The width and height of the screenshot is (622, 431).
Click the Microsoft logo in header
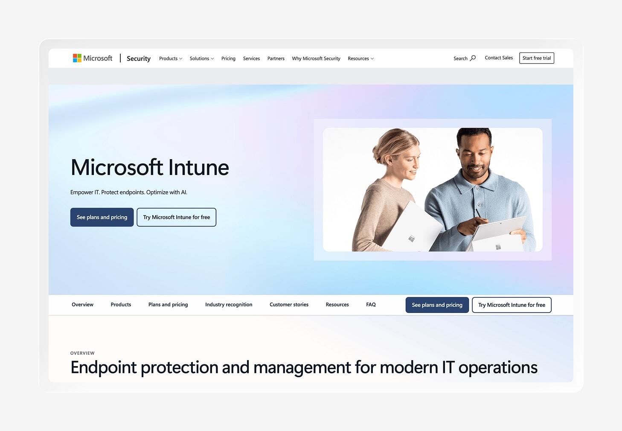pyautogui.click(x=93, y=58)
